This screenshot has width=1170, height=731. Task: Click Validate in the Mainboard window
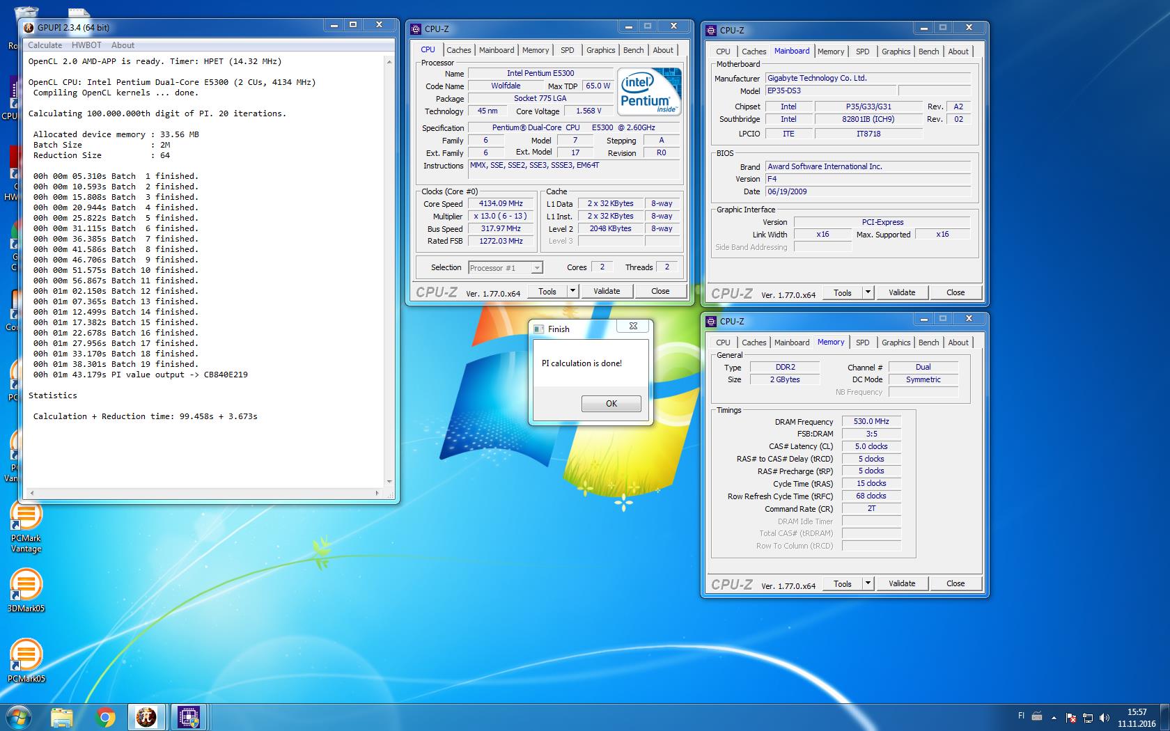click(x=902, y=292)
